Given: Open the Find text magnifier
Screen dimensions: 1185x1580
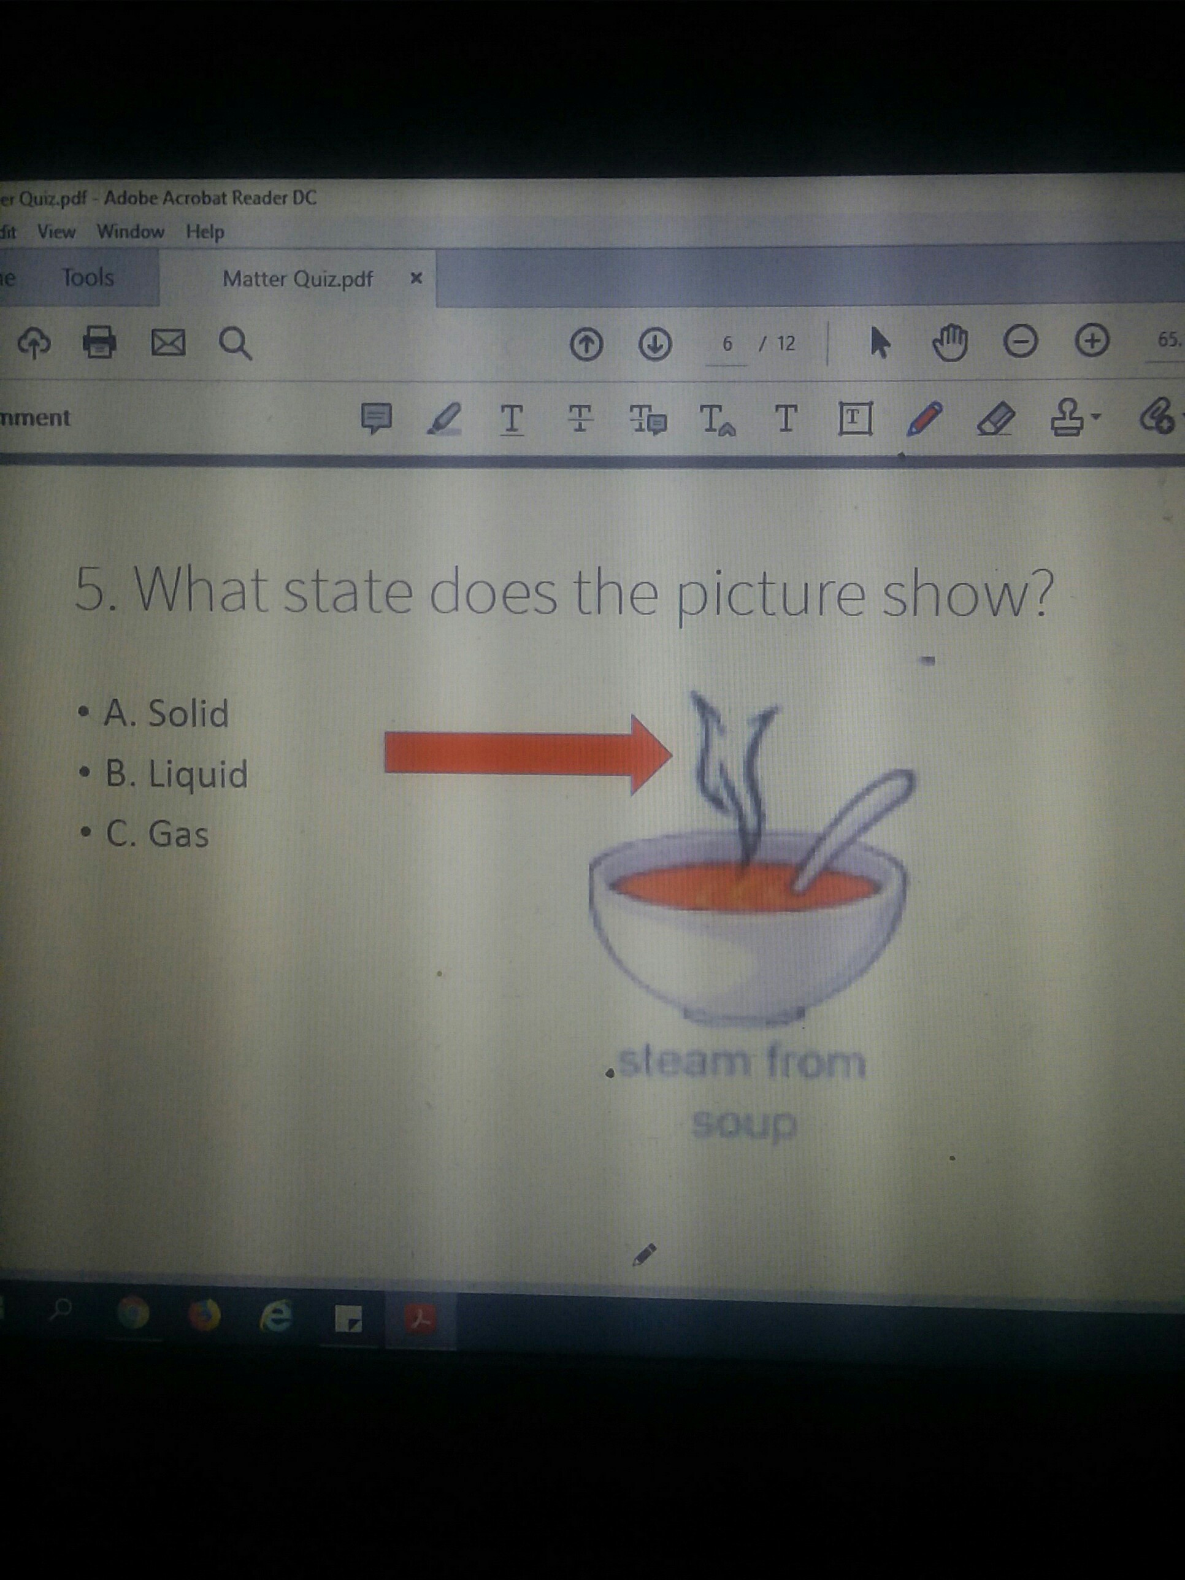Looking at the screenshot, I should (x=235, y=343).
